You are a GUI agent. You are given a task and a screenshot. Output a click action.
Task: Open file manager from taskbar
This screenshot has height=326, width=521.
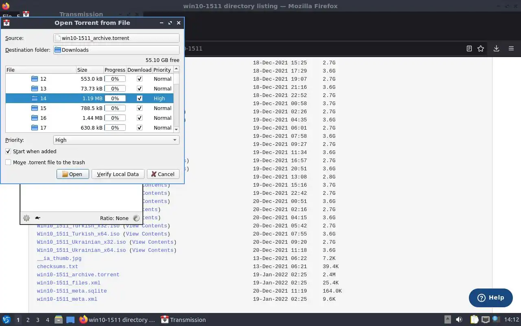click(59, 320)
